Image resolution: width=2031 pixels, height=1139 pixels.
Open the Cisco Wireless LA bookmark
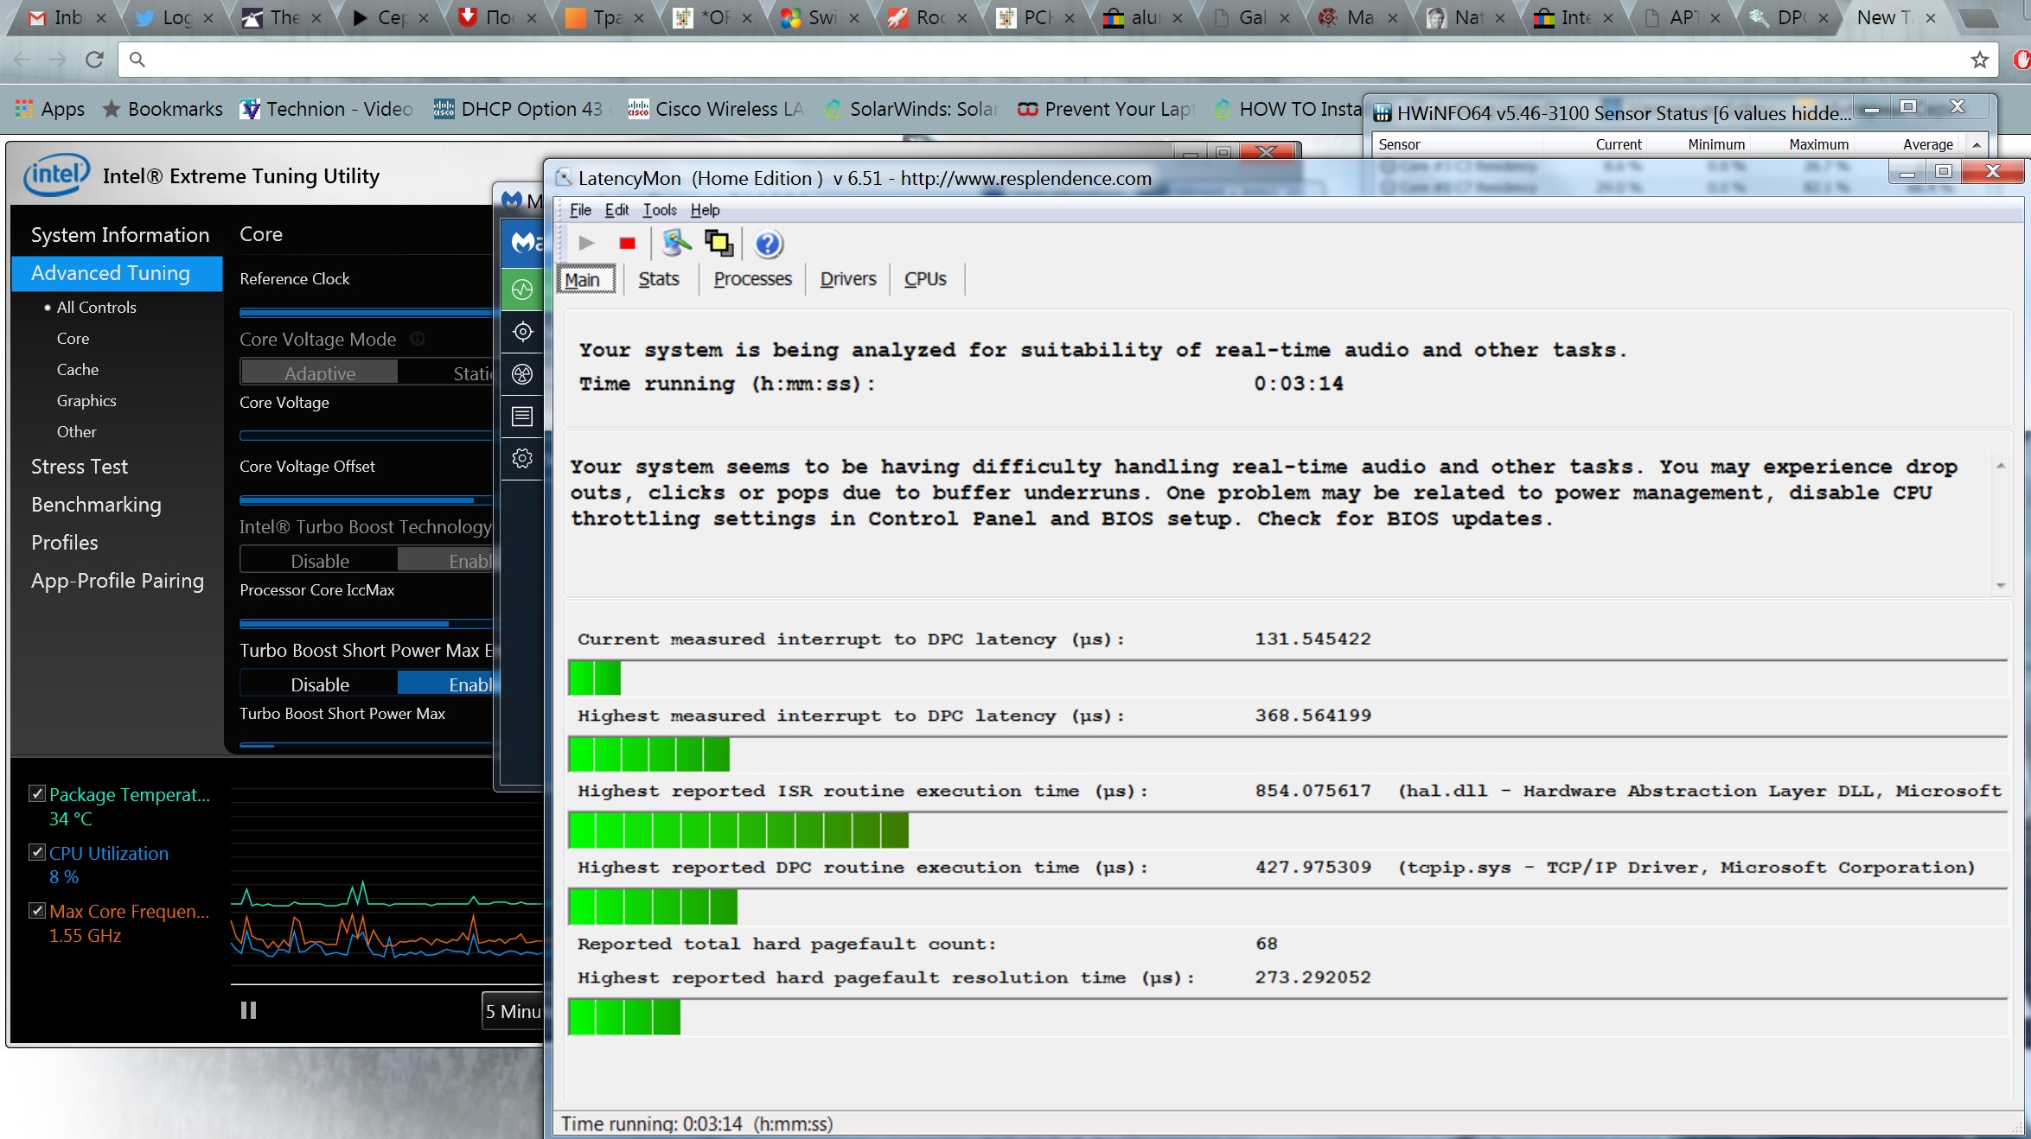pos(716,109)
